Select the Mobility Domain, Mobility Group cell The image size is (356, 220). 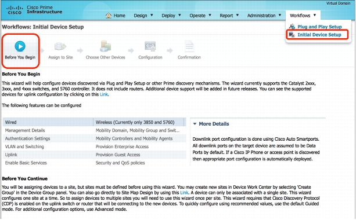(x=139, y=130)
